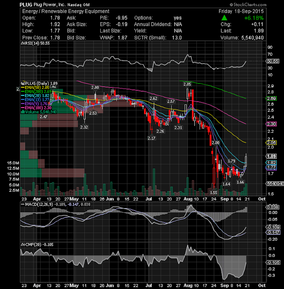284x289 pixels.
Task: Click the 5540940 volume tag on right axis
Action: [275, 184]
